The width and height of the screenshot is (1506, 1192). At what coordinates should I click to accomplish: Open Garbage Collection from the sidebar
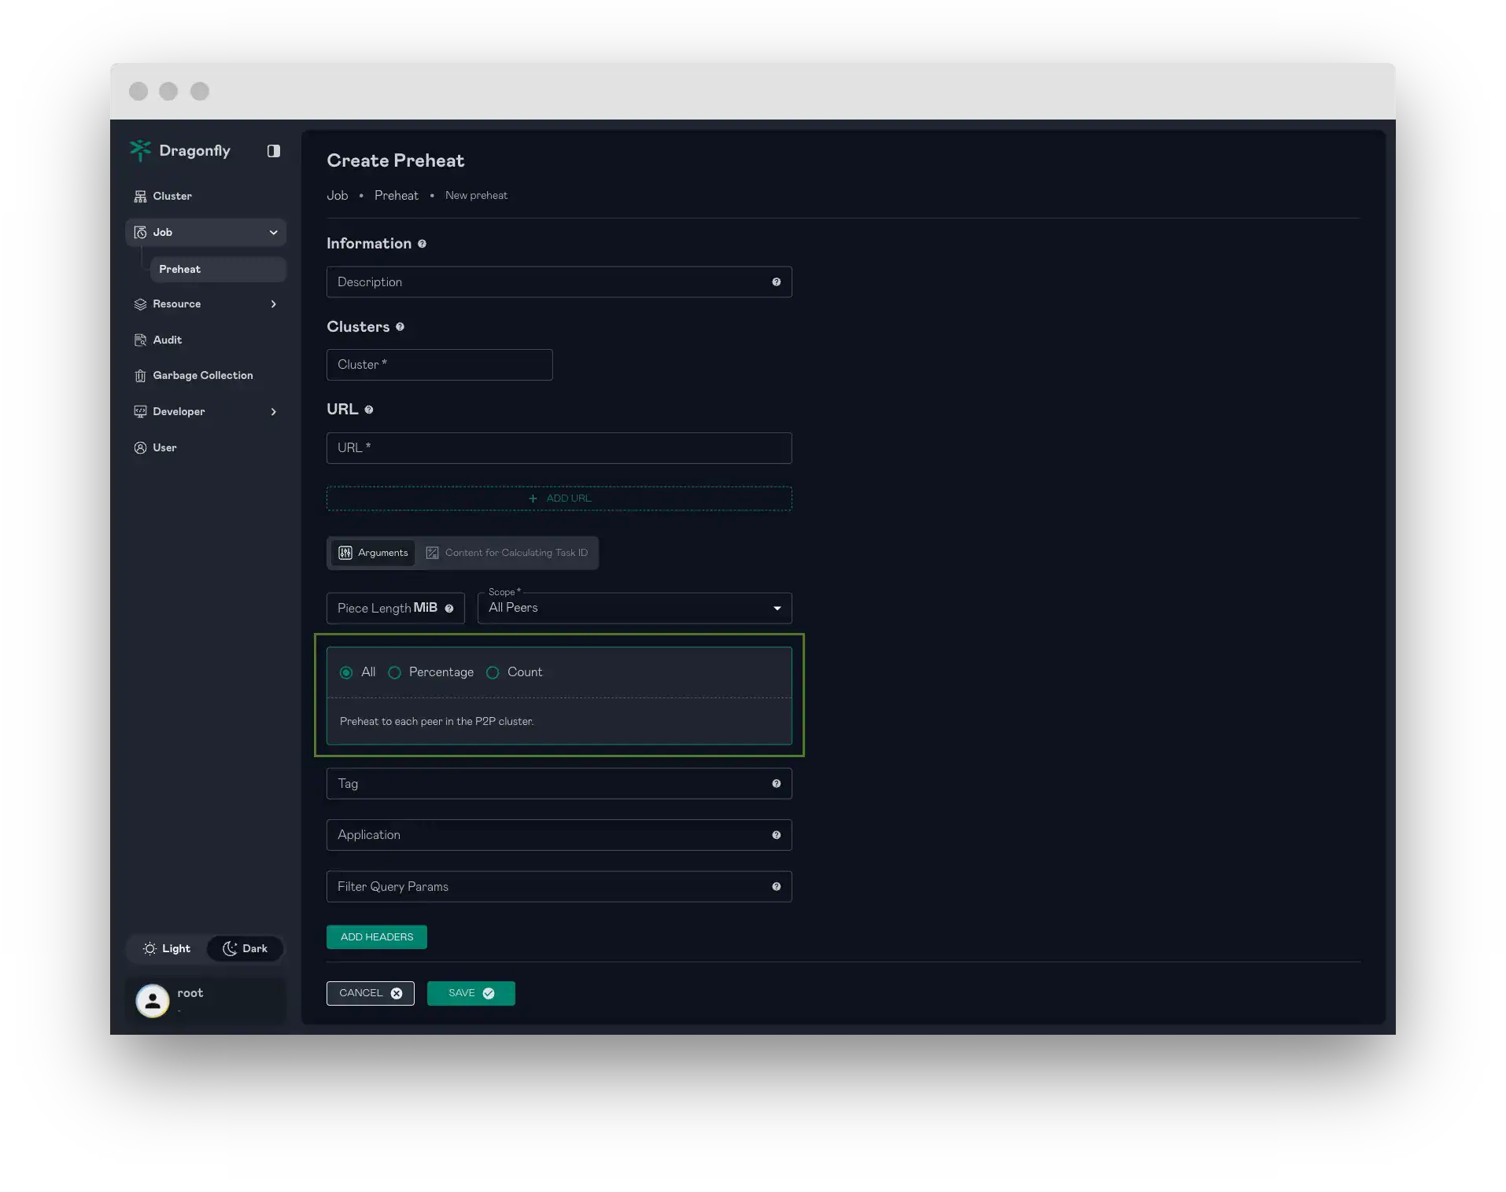tap(201, 375)
